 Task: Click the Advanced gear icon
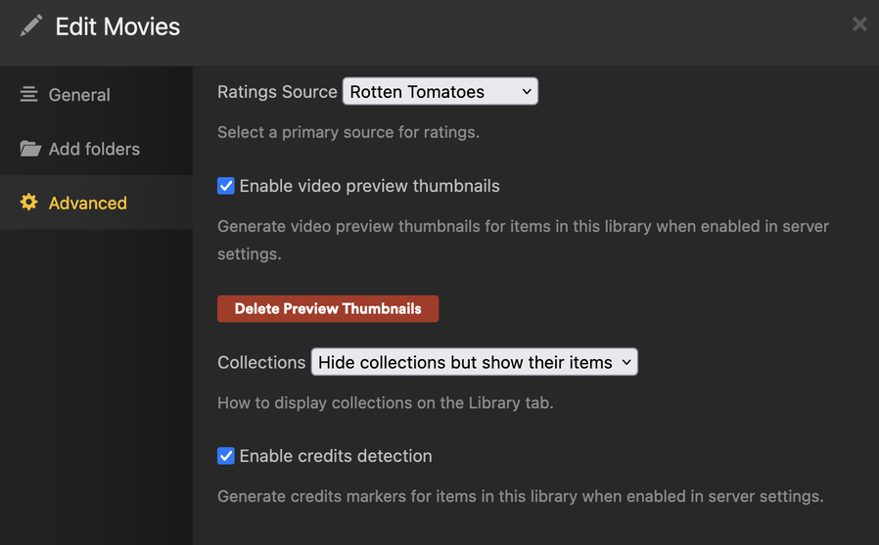point(29,203)
